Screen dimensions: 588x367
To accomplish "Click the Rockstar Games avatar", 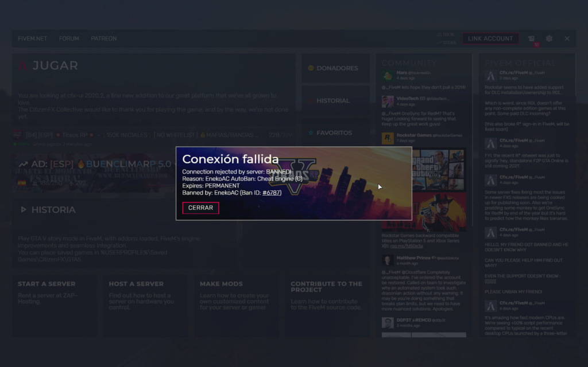I will tap(388, 138).
